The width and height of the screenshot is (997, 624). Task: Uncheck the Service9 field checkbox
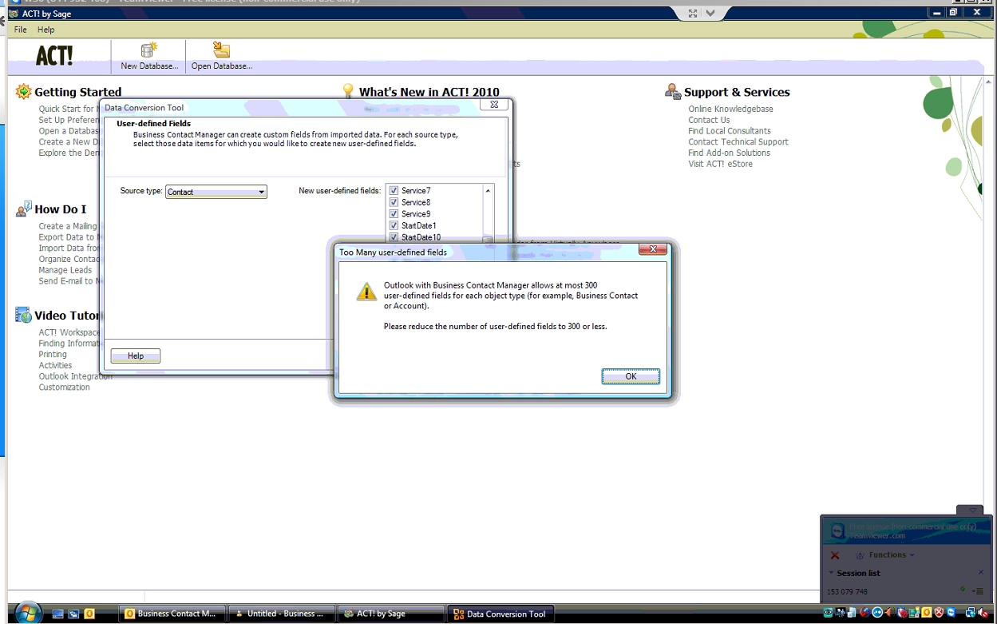394,214
